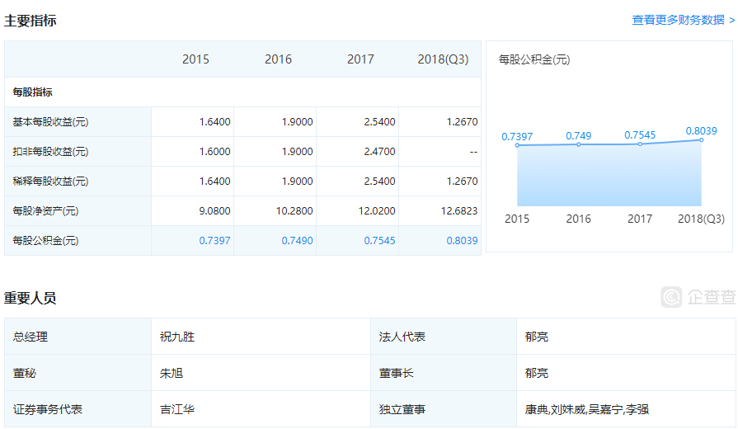The width and height of the screenshot is (738, 429).
Task: Select the 每股净资产(元) row label
Action: [45, 211]
